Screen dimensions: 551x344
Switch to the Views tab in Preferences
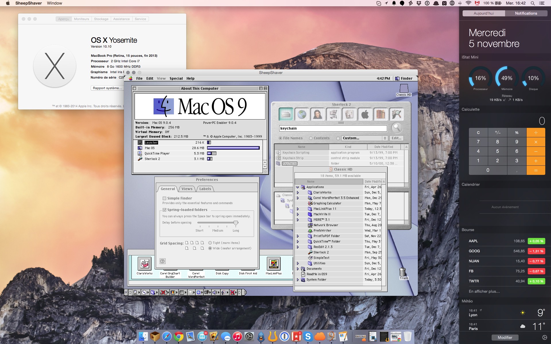tap(187, 189)
